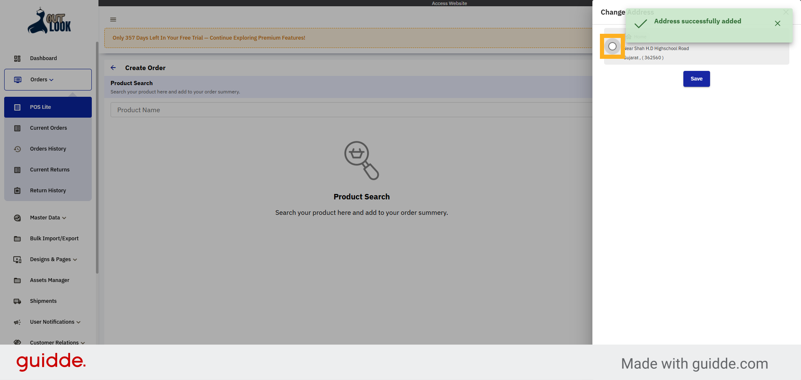Click the Create Order heading
Image resolution: width=801 pixels, height=380 pixels.
tap(145, 68)
